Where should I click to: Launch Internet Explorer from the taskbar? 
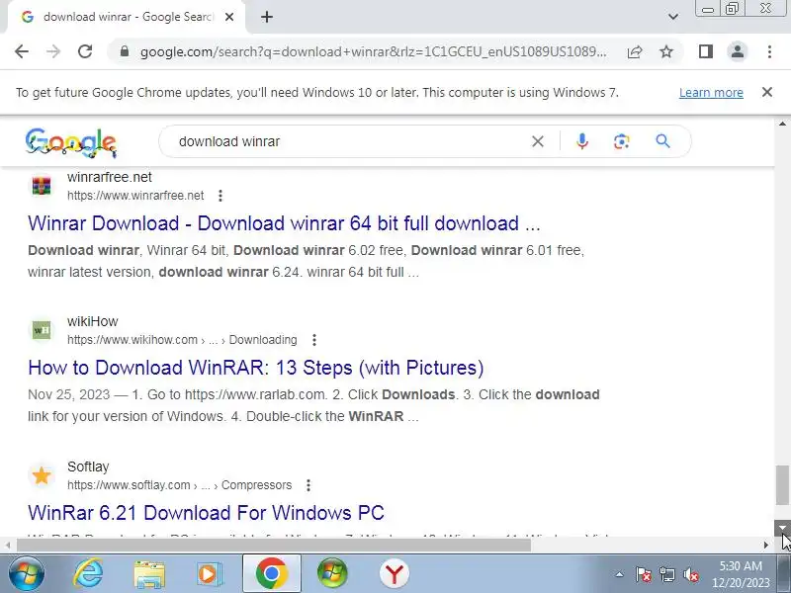click(88, 574)
